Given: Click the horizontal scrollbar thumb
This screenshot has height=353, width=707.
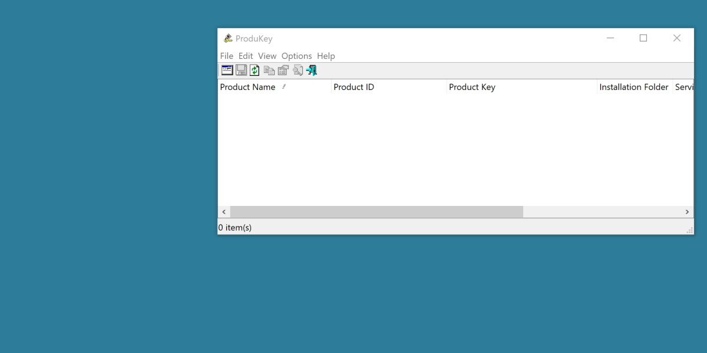Looking at the screenshot, I should 376,212.
